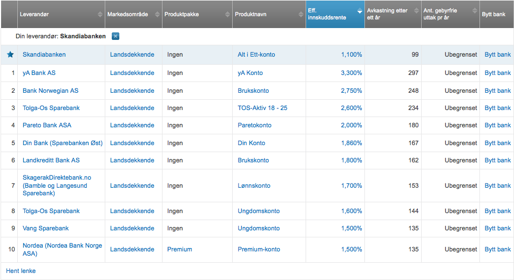The width and height of the screenshot is (514, 280).
Task: Open Brukskonto product for Landkreditt Bank
Action: coord(253,160)
